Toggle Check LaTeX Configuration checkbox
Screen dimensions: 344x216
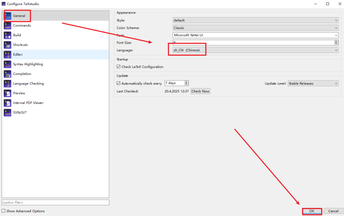[119, 67]
